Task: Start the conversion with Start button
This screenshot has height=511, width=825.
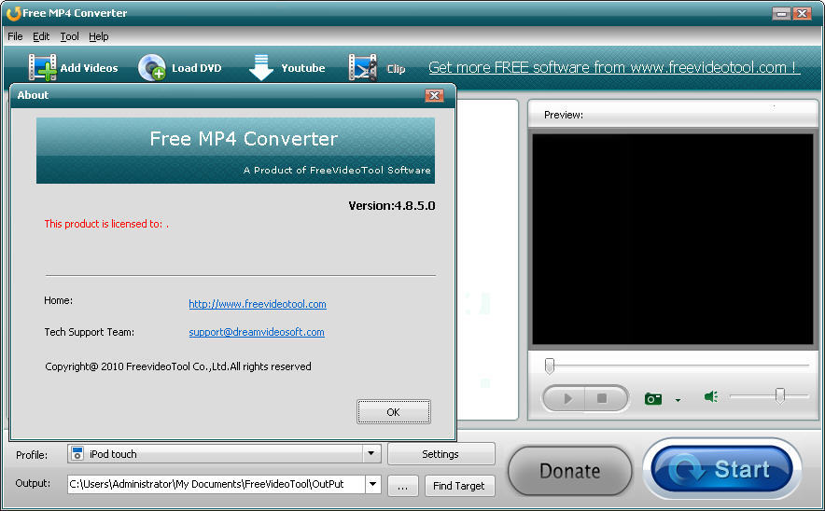Action: (722, 469)
